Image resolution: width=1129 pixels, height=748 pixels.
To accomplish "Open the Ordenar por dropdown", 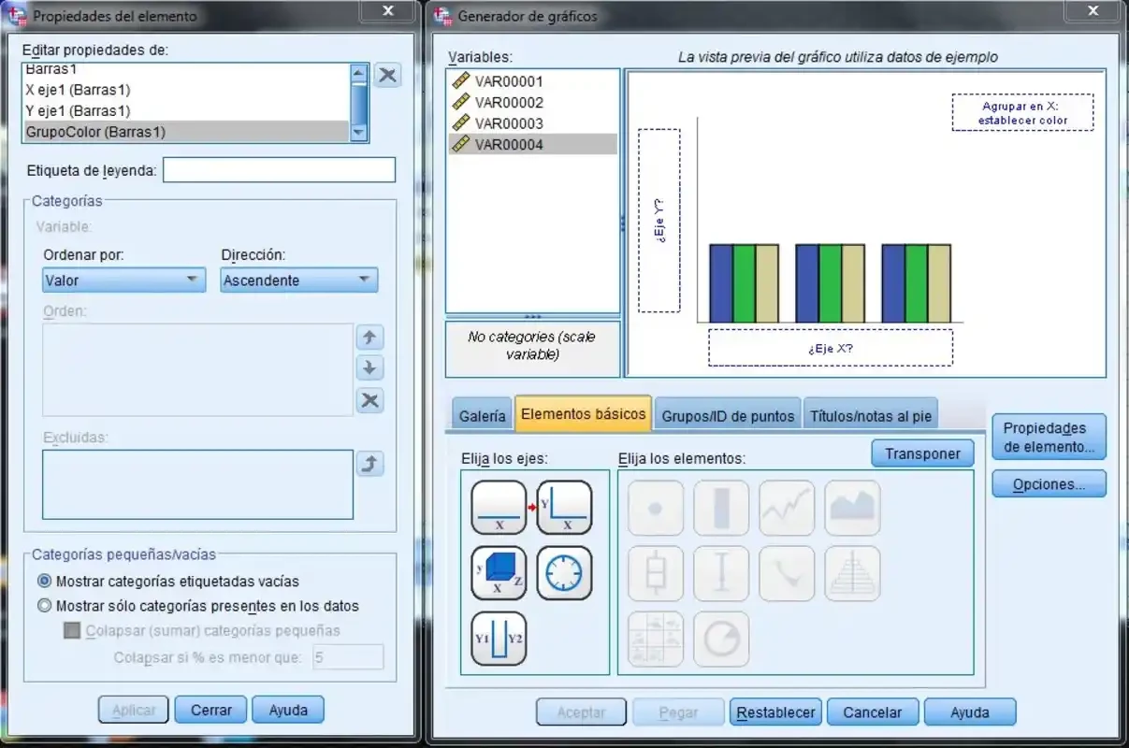I will coord(124,280).
